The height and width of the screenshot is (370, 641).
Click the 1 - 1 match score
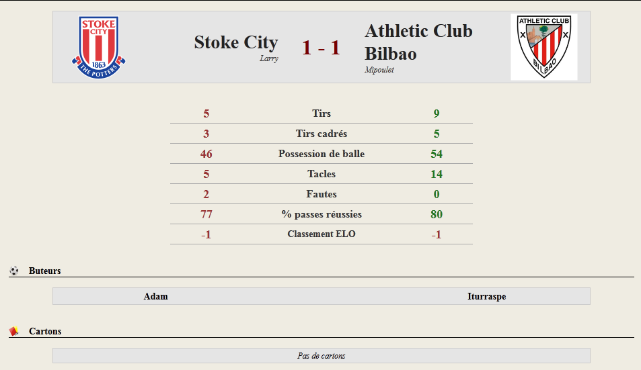click(x=321, y=48)
